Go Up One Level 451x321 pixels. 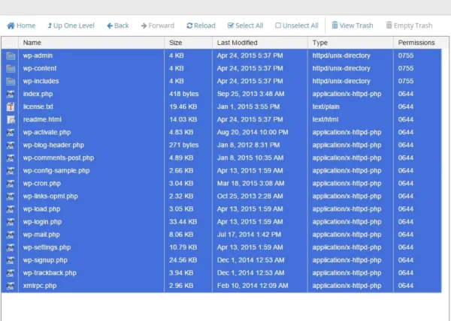pos(71,25)
